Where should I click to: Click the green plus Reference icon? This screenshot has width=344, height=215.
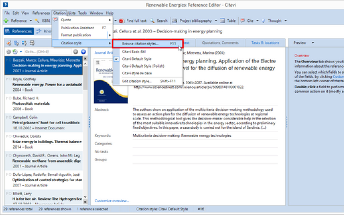pyautogui.click(x=6, y=21)
